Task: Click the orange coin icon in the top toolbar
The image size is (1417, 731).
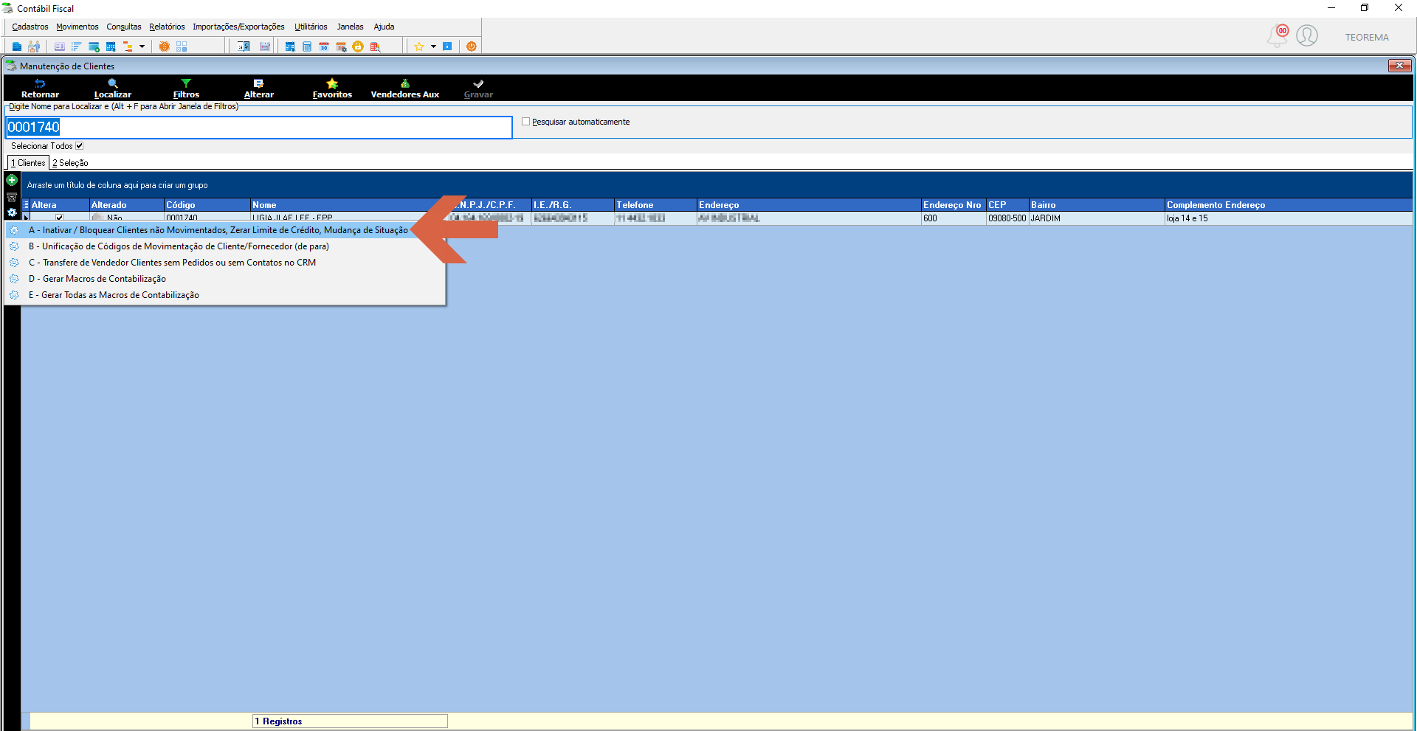Action: pos(164,46)
